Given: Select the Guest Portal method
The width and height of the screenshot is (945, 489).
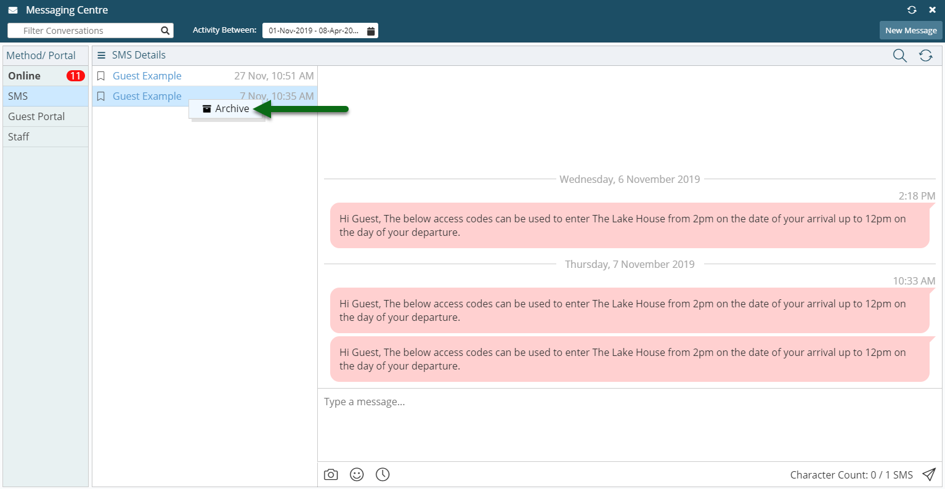Looking at the screenshot, I should point(46,116).
